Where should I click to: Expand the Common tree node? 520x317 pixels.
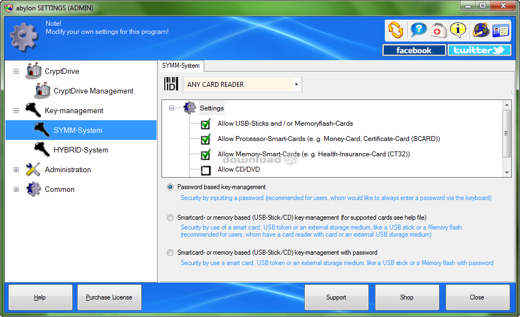(16, 190)
